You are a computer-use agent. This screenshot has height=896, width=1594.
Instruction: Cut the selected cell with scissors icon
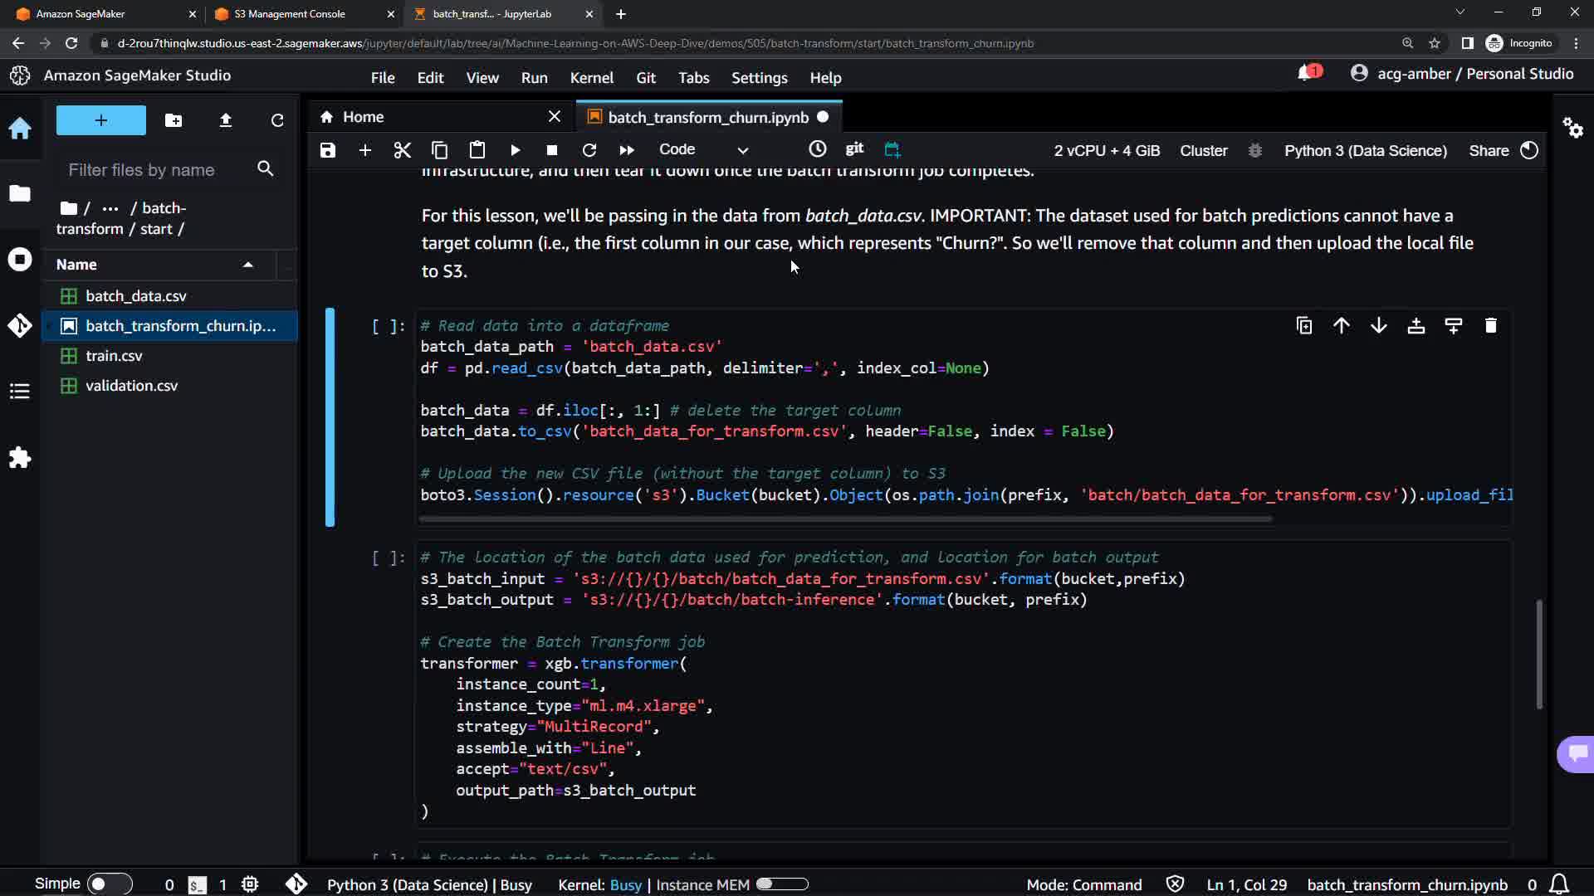tap(402, 150)
